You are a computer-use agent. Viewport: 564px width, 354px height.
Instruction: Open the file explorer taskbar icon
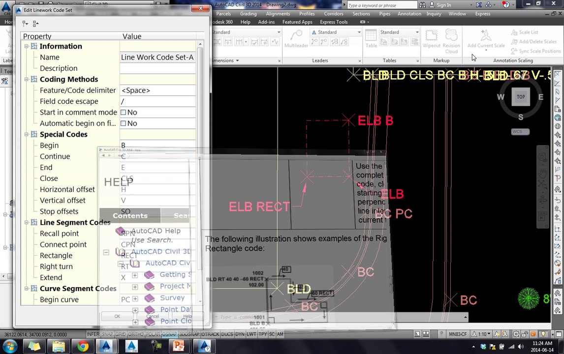58,347
